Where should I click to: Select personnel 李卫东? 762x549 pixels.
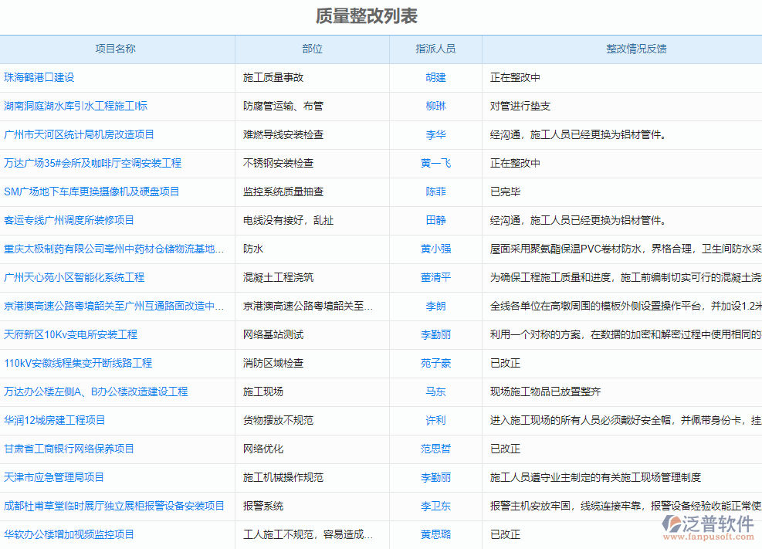[435, 506]
